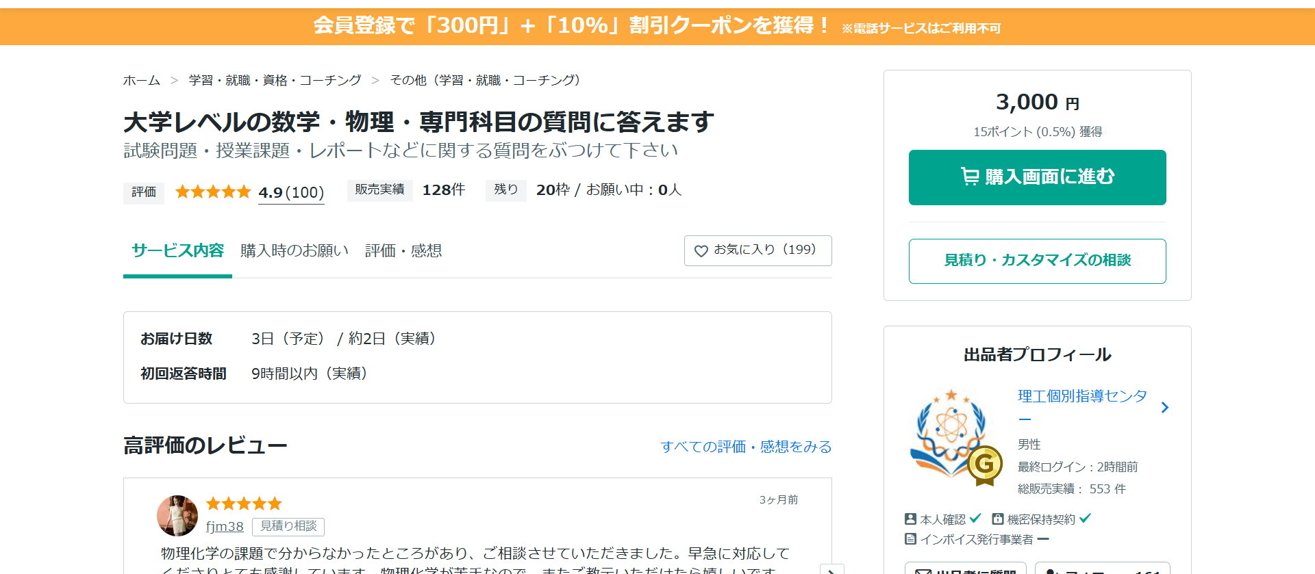Viewport: 1315px width, 574px height.
Task: Click the five stars in fjm38 review
Action: 244,504
